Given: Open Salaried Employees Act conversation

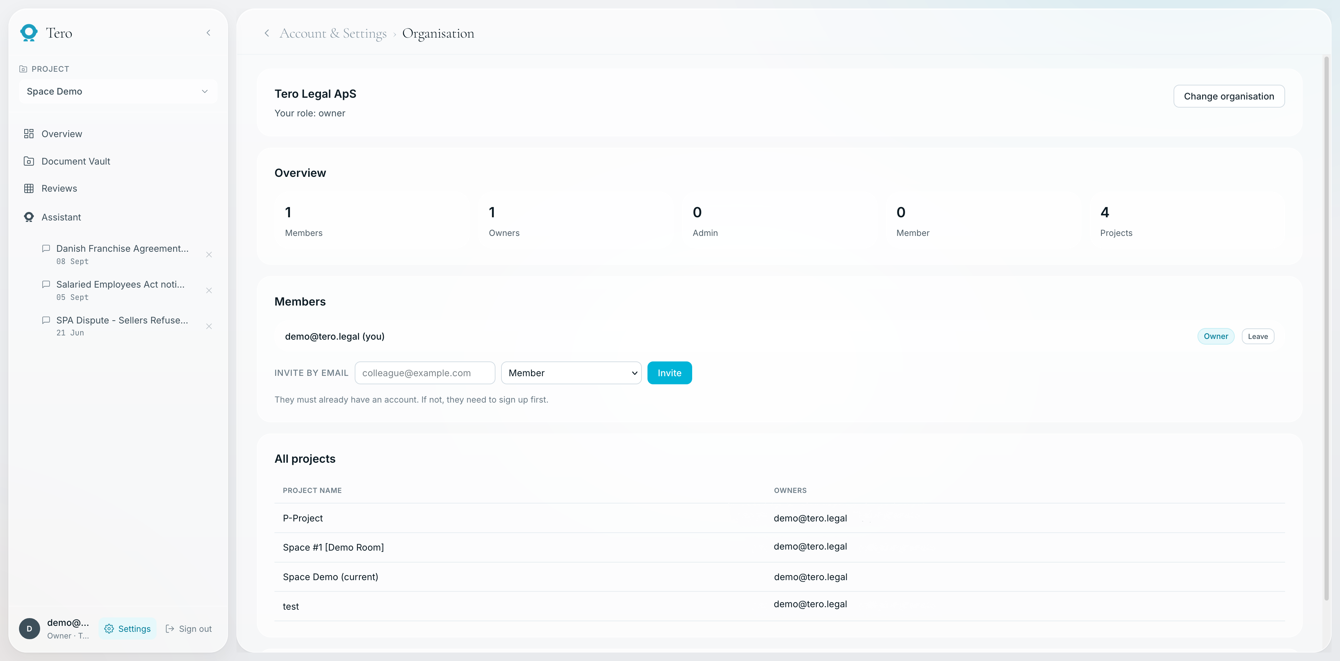Looking at the screenshot, I should click(120, 290).
